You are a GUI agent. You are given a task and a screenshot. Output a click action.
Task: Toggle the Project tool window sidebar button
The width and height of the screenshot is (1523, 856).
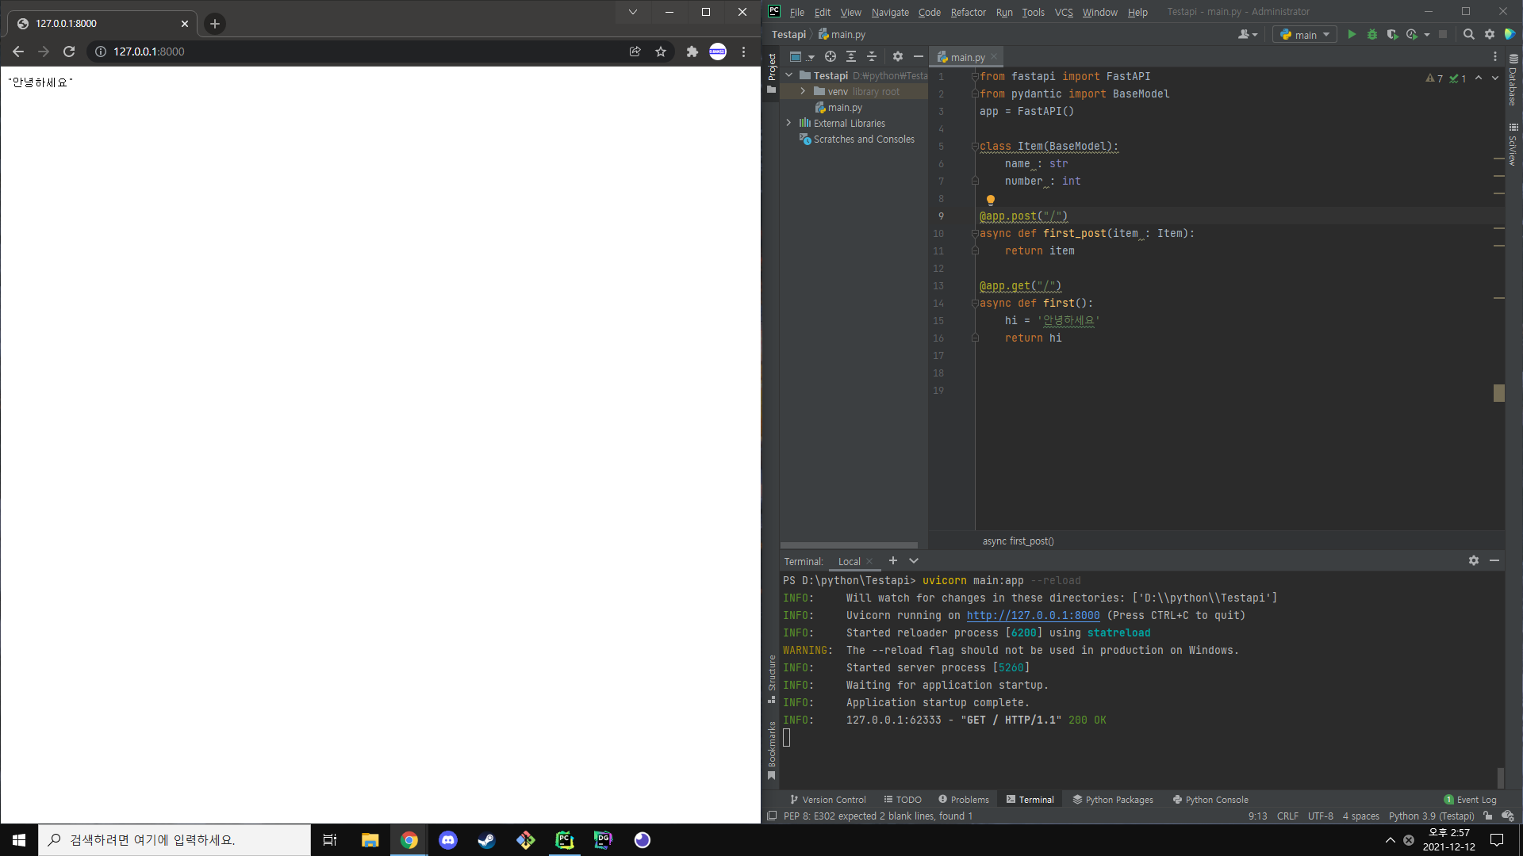click(772, 71)
